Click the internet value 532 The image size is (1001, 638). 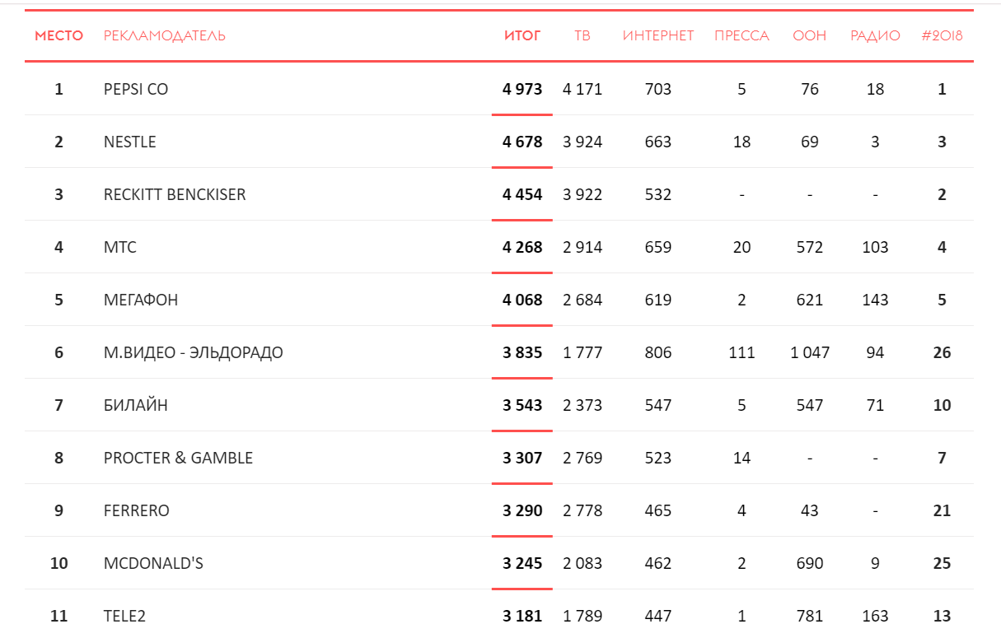[x=658, y=194]
